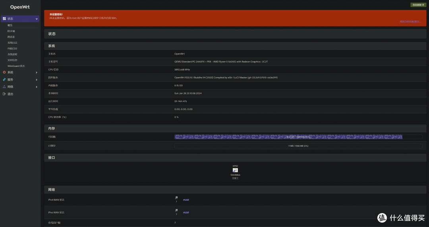Click the local time Sun Jan 28 value
The height and width of the screenshot is (227, 429).
coord(188,93)
